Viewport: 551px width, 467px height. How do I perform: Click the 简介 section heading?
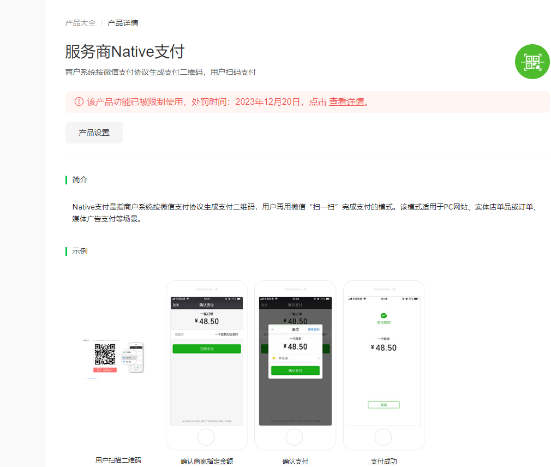click(80, 179)
